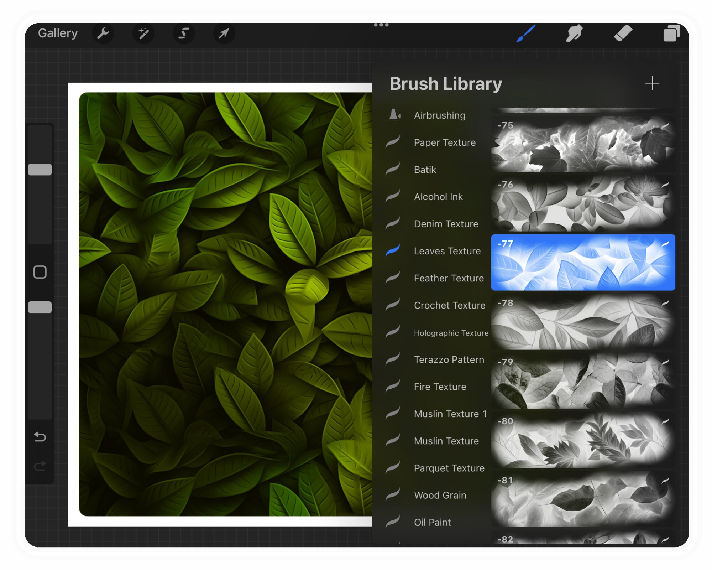The height and width of the screenshot is (570, 712).
Task: Tap Undo in the sidebar
Action: coord(40,437)
